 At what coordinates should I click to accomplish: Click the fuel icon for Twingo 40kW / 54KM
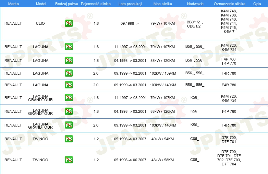tap(69, 139)
